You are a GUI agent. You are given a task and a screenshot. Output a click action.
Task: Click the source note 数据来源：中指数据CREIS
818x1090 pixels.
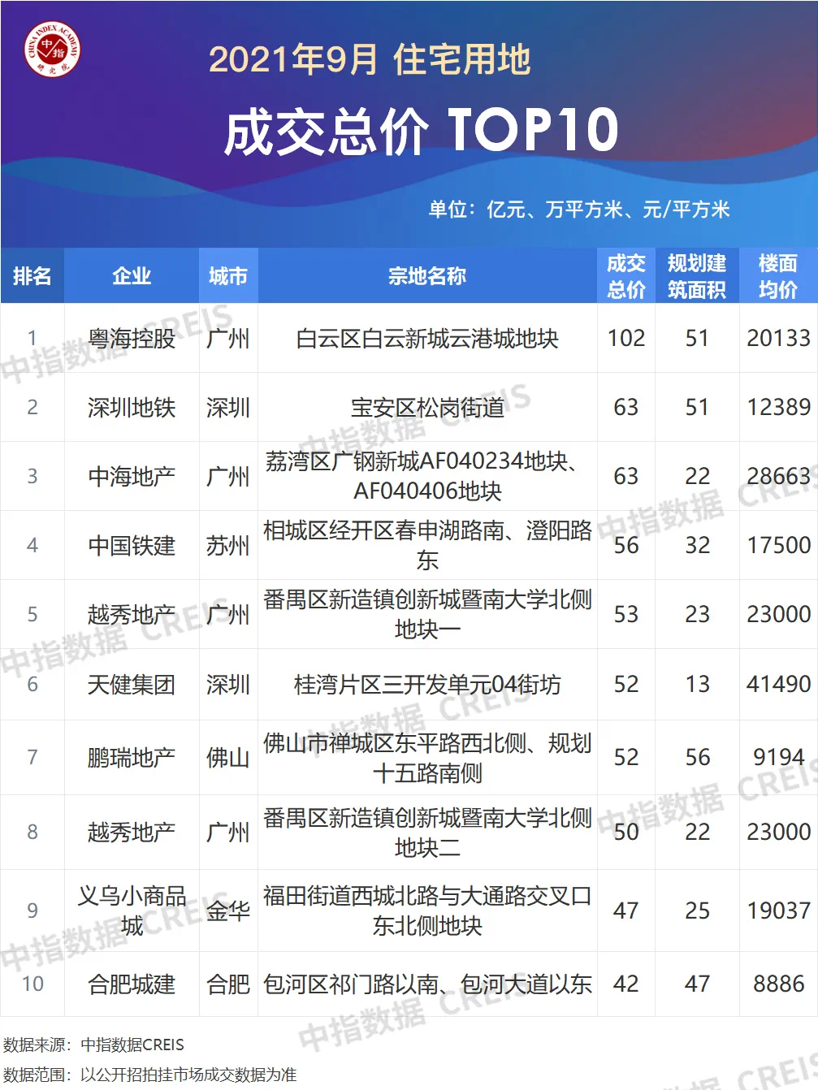93,1045
